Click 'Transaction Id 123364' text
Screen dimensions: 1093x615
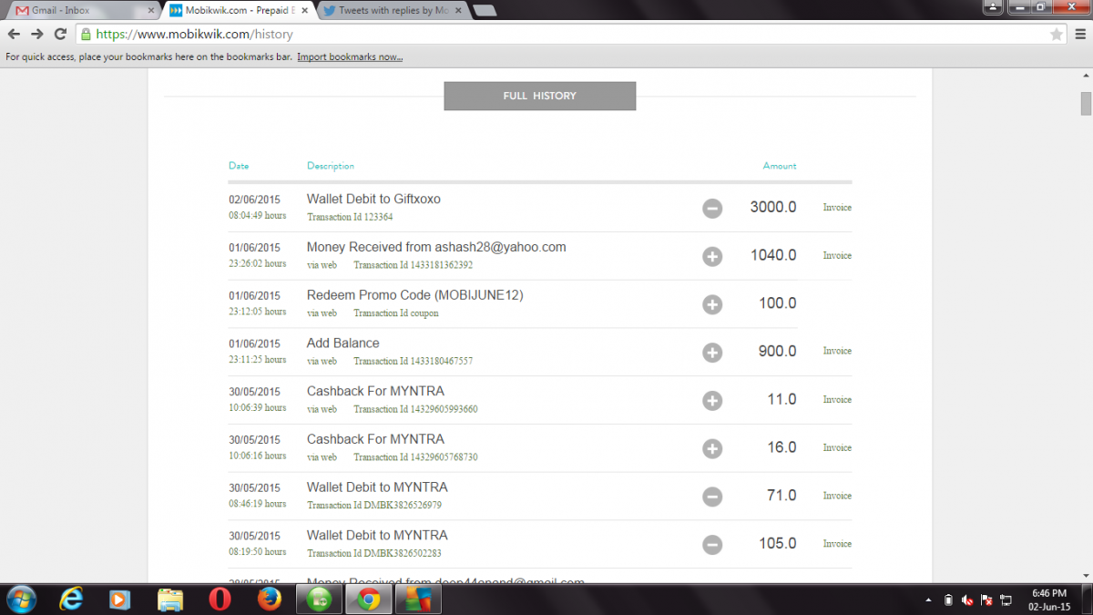350,217
